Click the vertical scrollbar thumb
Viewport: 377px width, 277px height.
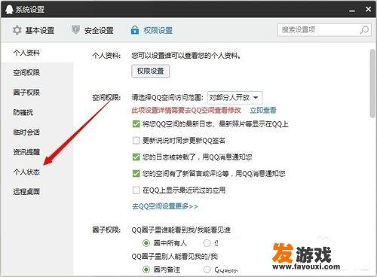[x=372, y=84]
